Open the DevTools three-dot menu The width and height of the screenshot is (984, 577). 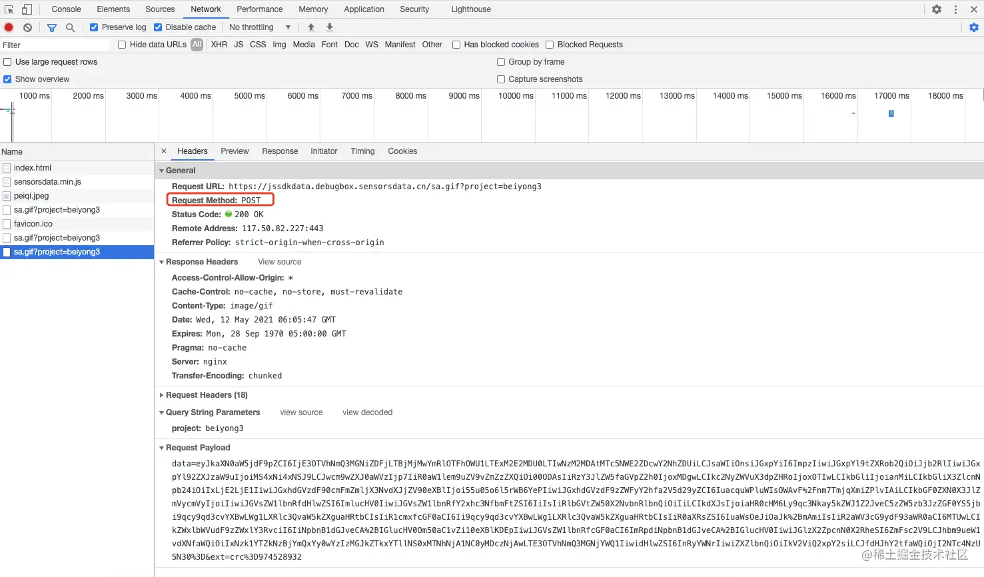955,9
